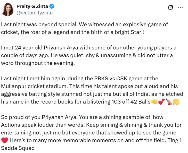Click the 'Sadda Squad' closing line
188x153 pixels.
(18, 148)
